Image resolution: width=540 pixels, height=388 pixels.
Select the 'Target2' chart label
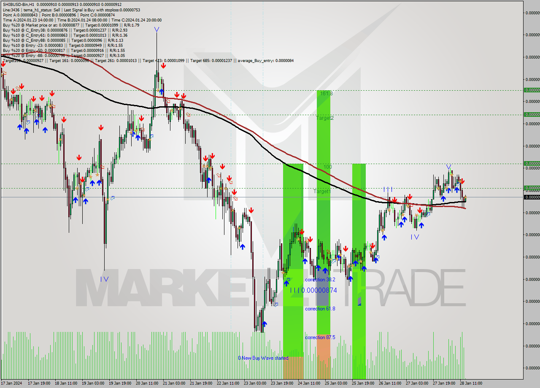(x=325, y=118)
